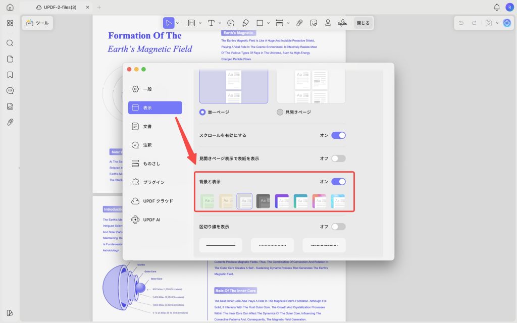Select the measurement ruler tool
Viewport: 517px width, 323px height.
pos(279,23)
